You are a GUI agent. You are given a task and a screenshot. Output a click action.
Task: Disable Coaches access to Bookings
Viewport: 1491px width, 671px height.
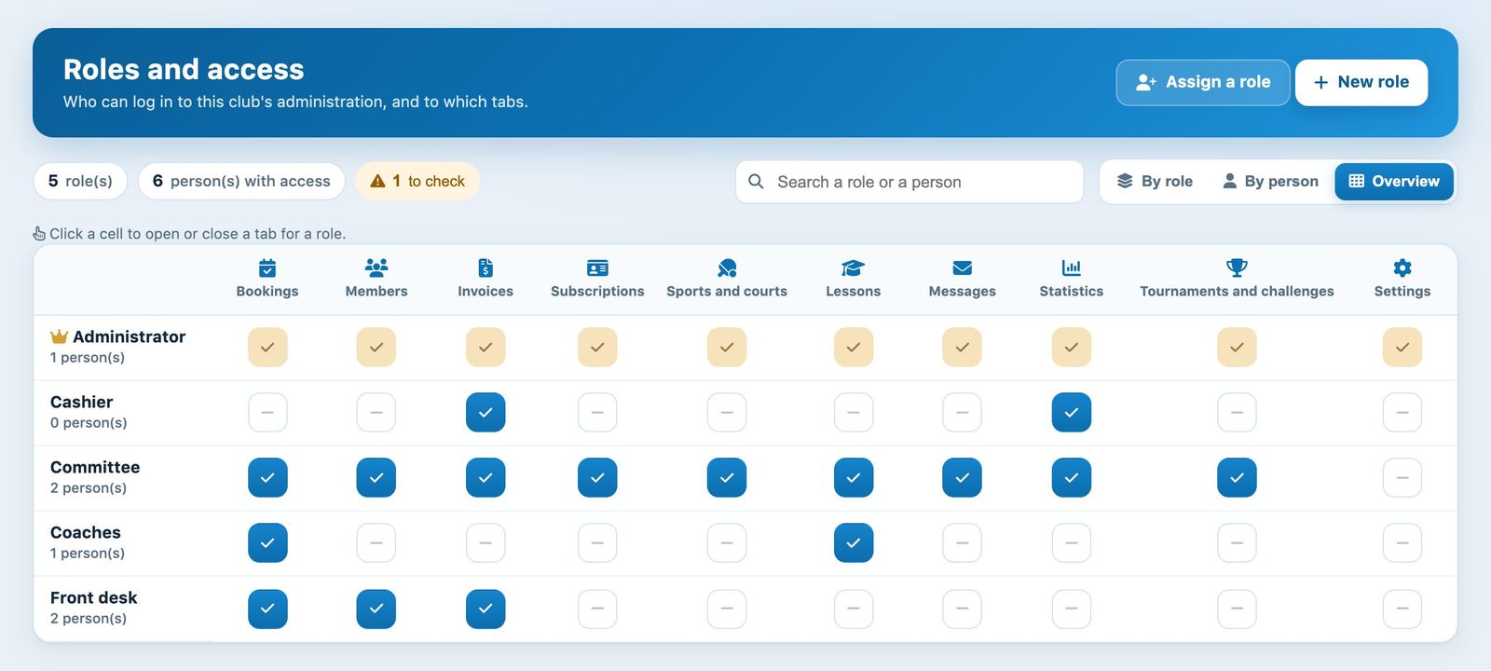click(267, 542)
